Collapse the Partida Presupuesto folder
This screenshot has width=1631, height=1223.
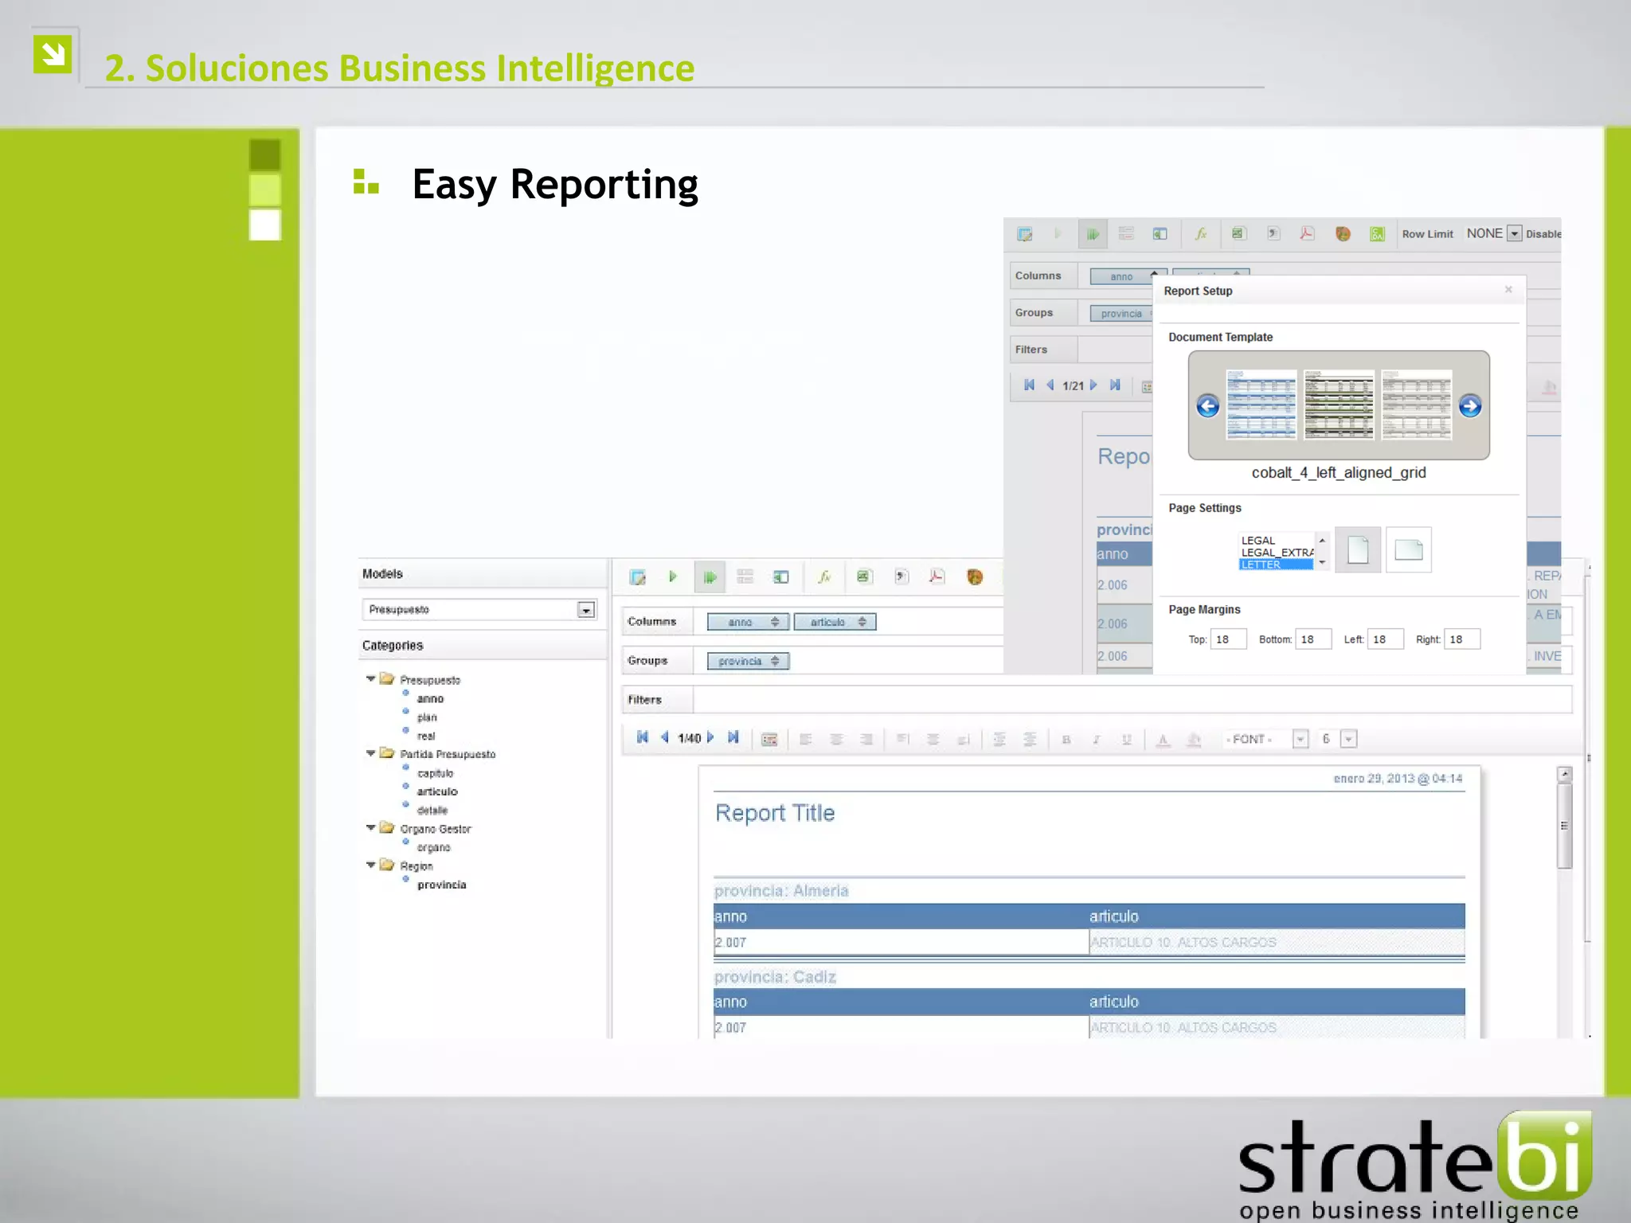pyautogui.click(x=370, y=753)
